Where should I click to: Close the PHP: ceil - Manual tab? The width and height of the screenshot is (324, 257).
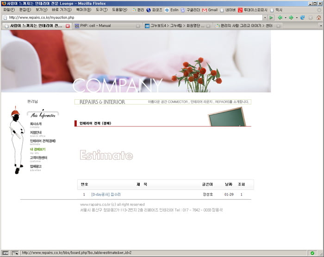tap(138, 26)
